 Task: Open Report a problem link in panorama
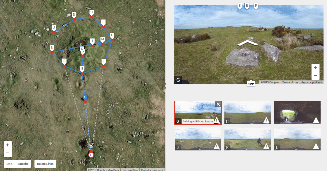click(312, 82)
